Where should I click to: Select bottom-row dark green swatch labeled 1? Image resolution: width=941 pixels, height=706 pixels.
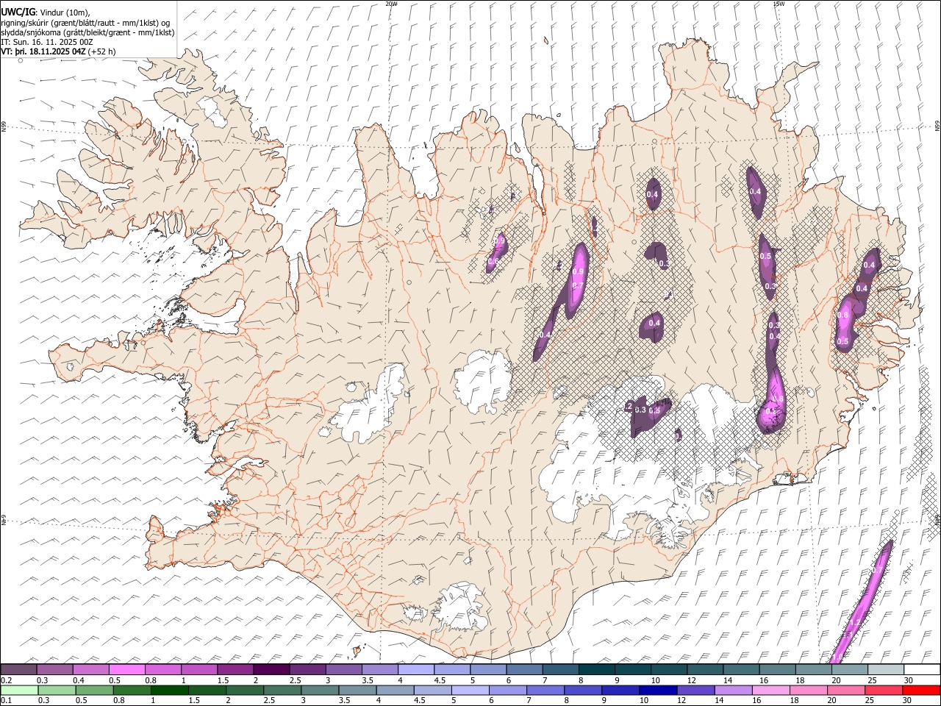(x=170, y=690)
